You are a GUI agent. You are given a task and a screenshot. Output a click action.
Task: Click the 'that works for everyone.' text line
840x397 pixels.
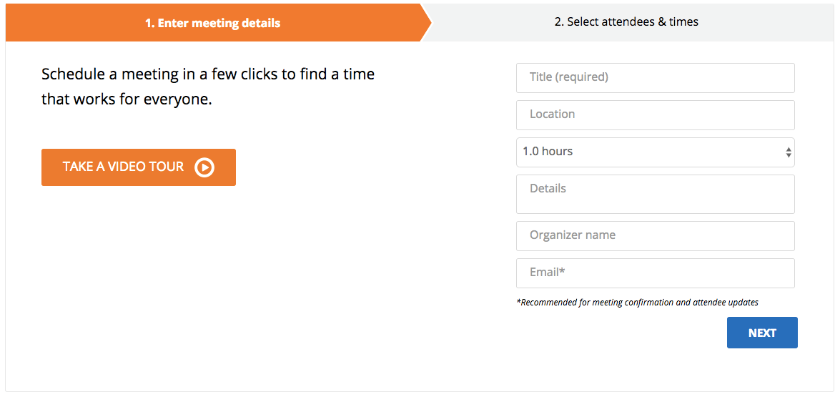click(x=127, y=99)
